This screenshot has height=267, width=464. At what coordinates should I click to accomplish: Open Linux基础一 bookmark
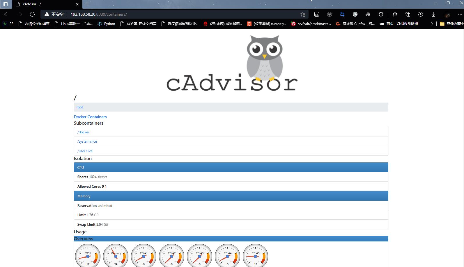click(74, 24)
